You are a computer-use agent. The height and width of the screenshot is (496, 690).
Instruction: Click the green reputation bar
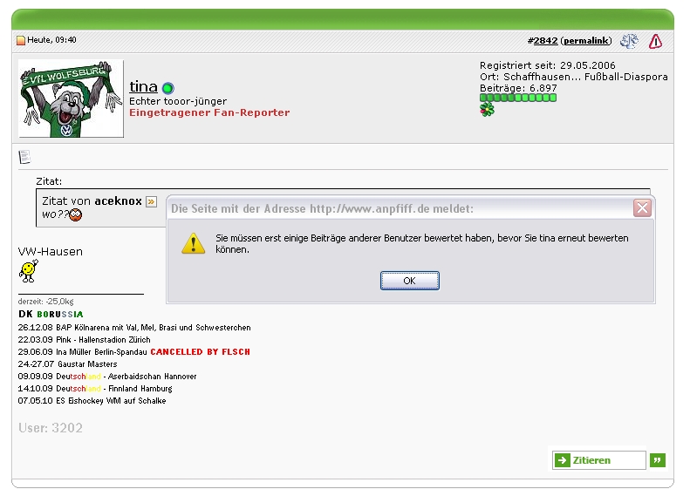(518, 99)
